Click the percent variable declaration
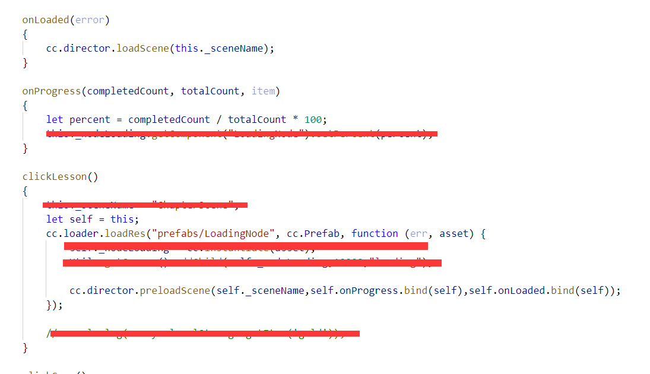Image resolution: width=650 pixels, height=374 pixels. click(x=90, y=120)
